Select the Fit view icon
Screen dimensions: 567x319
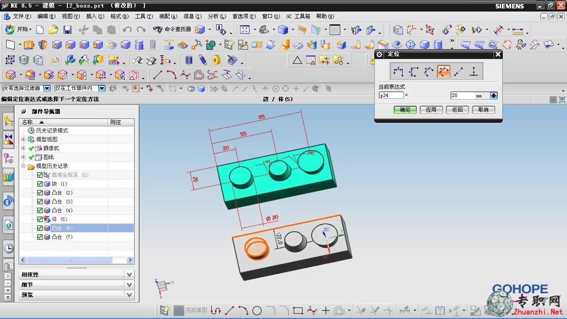click(245, 30)
